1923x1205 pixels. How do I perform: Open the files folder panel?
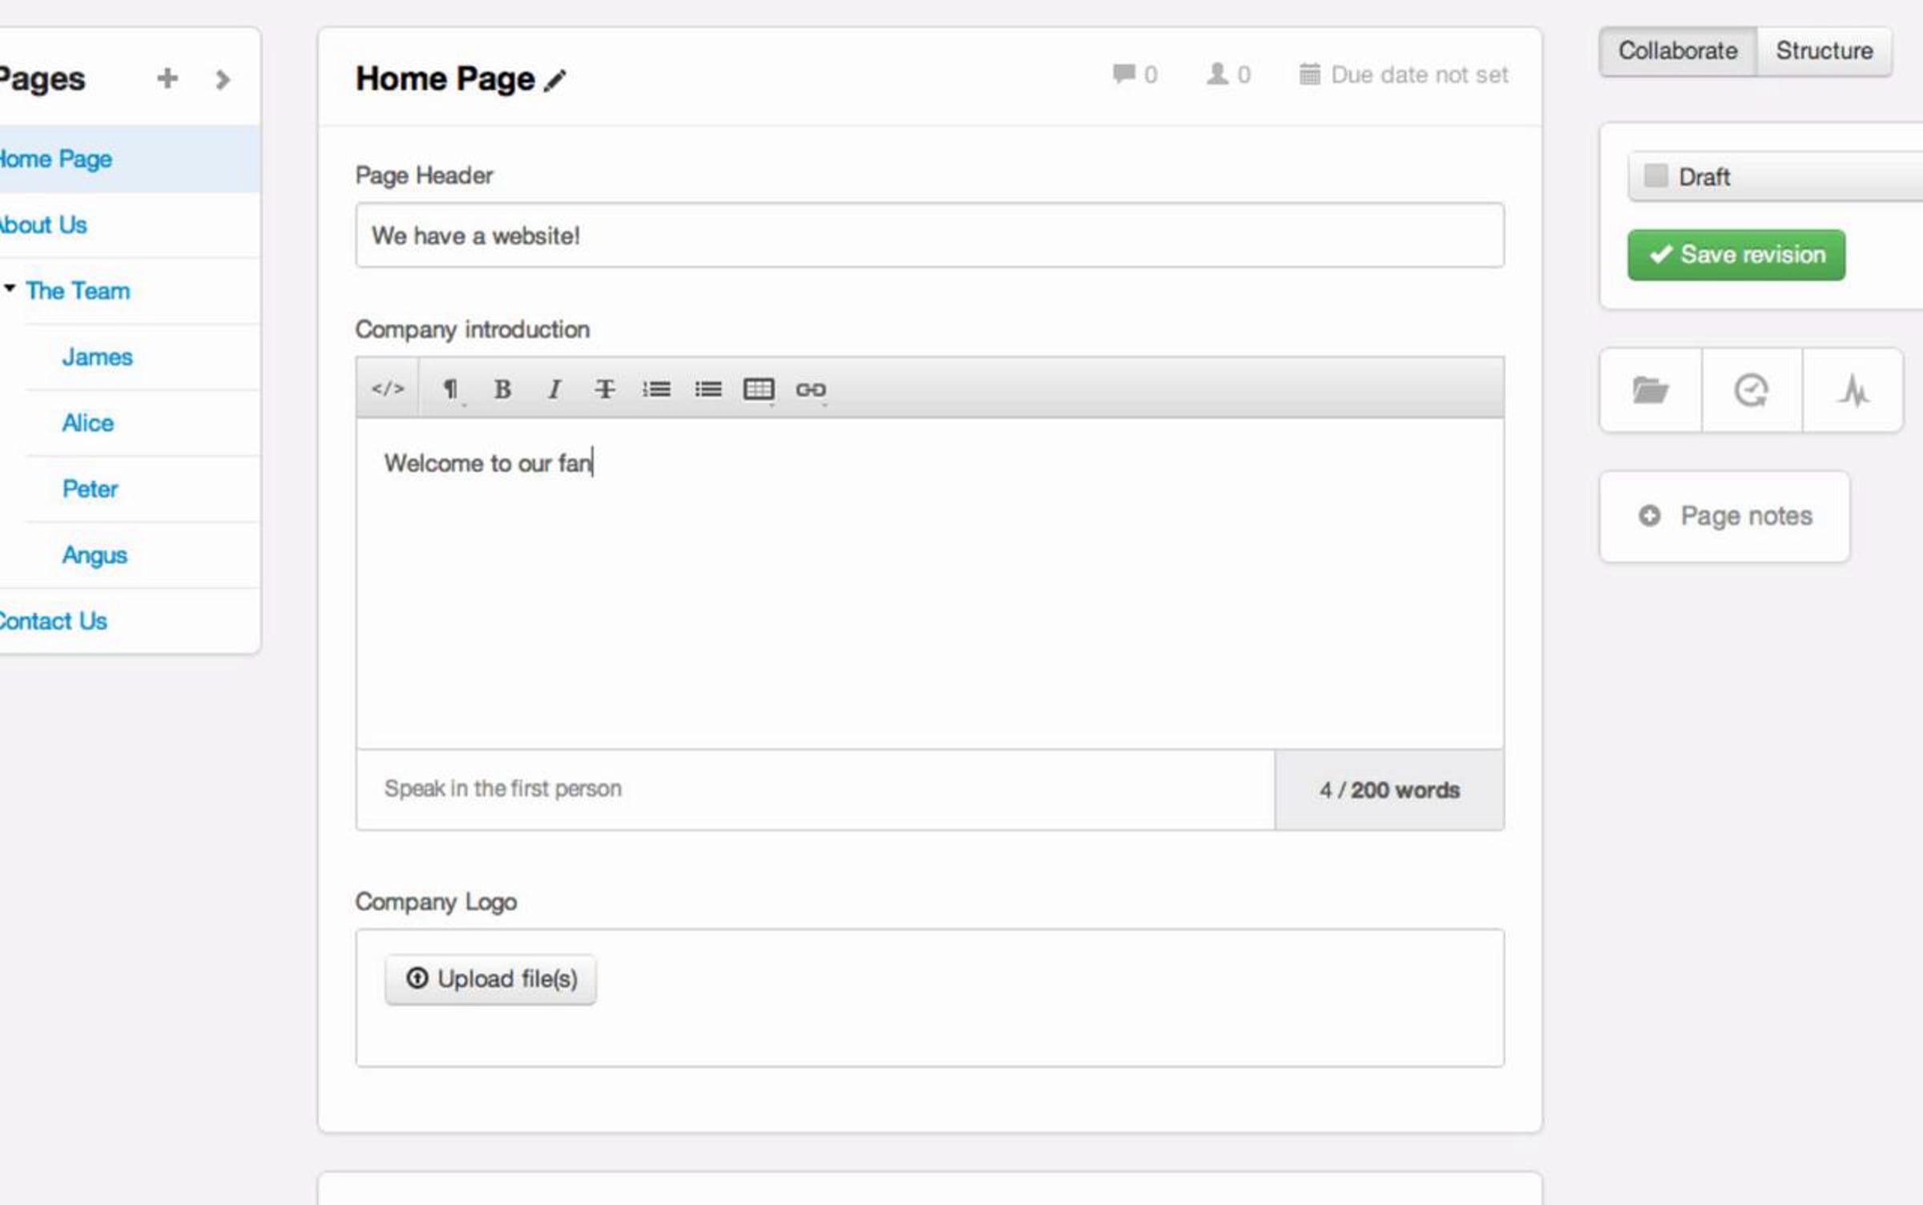(x=1651, y=391)
